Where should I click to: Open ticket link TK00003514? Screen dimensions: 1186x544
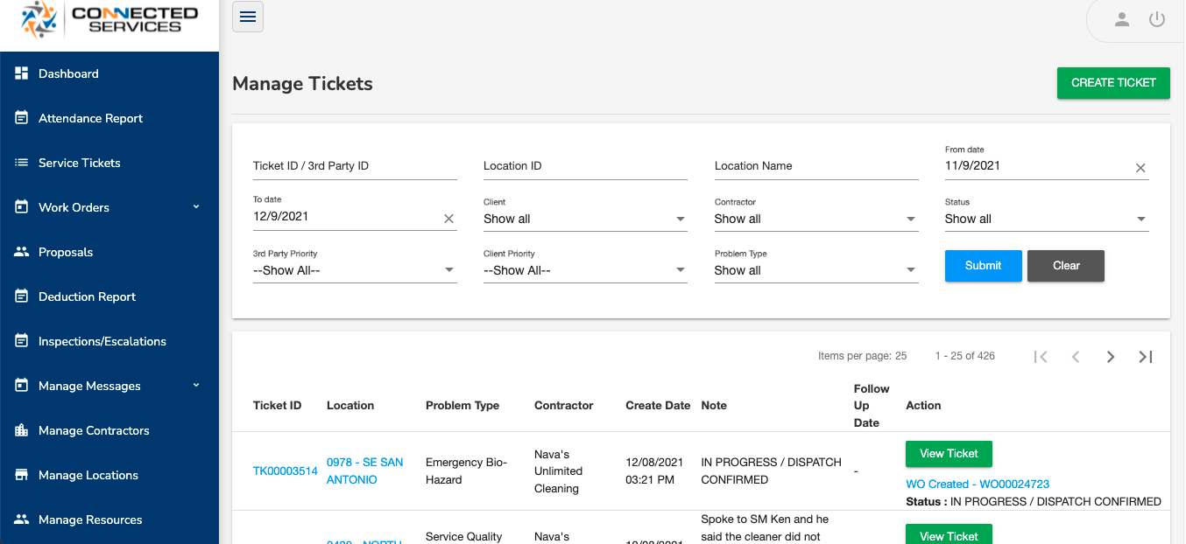point(285,471)
